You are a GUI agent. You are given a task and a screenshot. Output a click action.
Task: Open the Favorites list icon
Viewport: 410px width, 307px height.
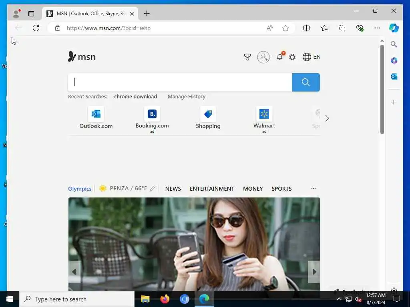click(324, 28)
